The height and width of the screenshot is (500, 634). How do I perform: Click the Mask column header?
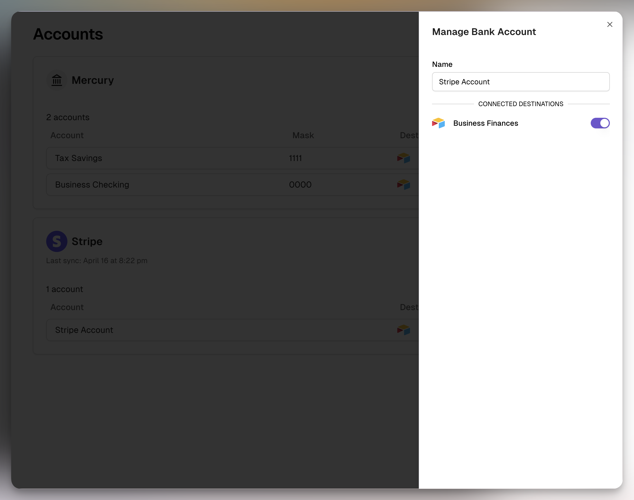(x=303, y=135)
